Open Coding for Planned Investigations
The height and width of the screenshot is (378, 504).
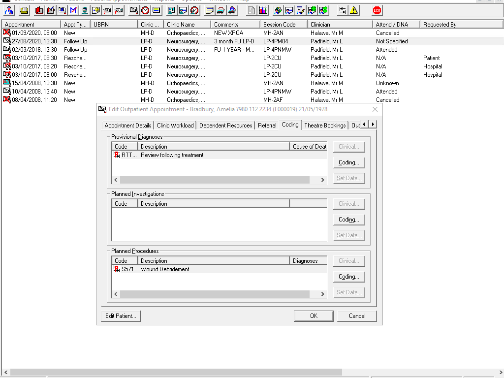[349, 220]
